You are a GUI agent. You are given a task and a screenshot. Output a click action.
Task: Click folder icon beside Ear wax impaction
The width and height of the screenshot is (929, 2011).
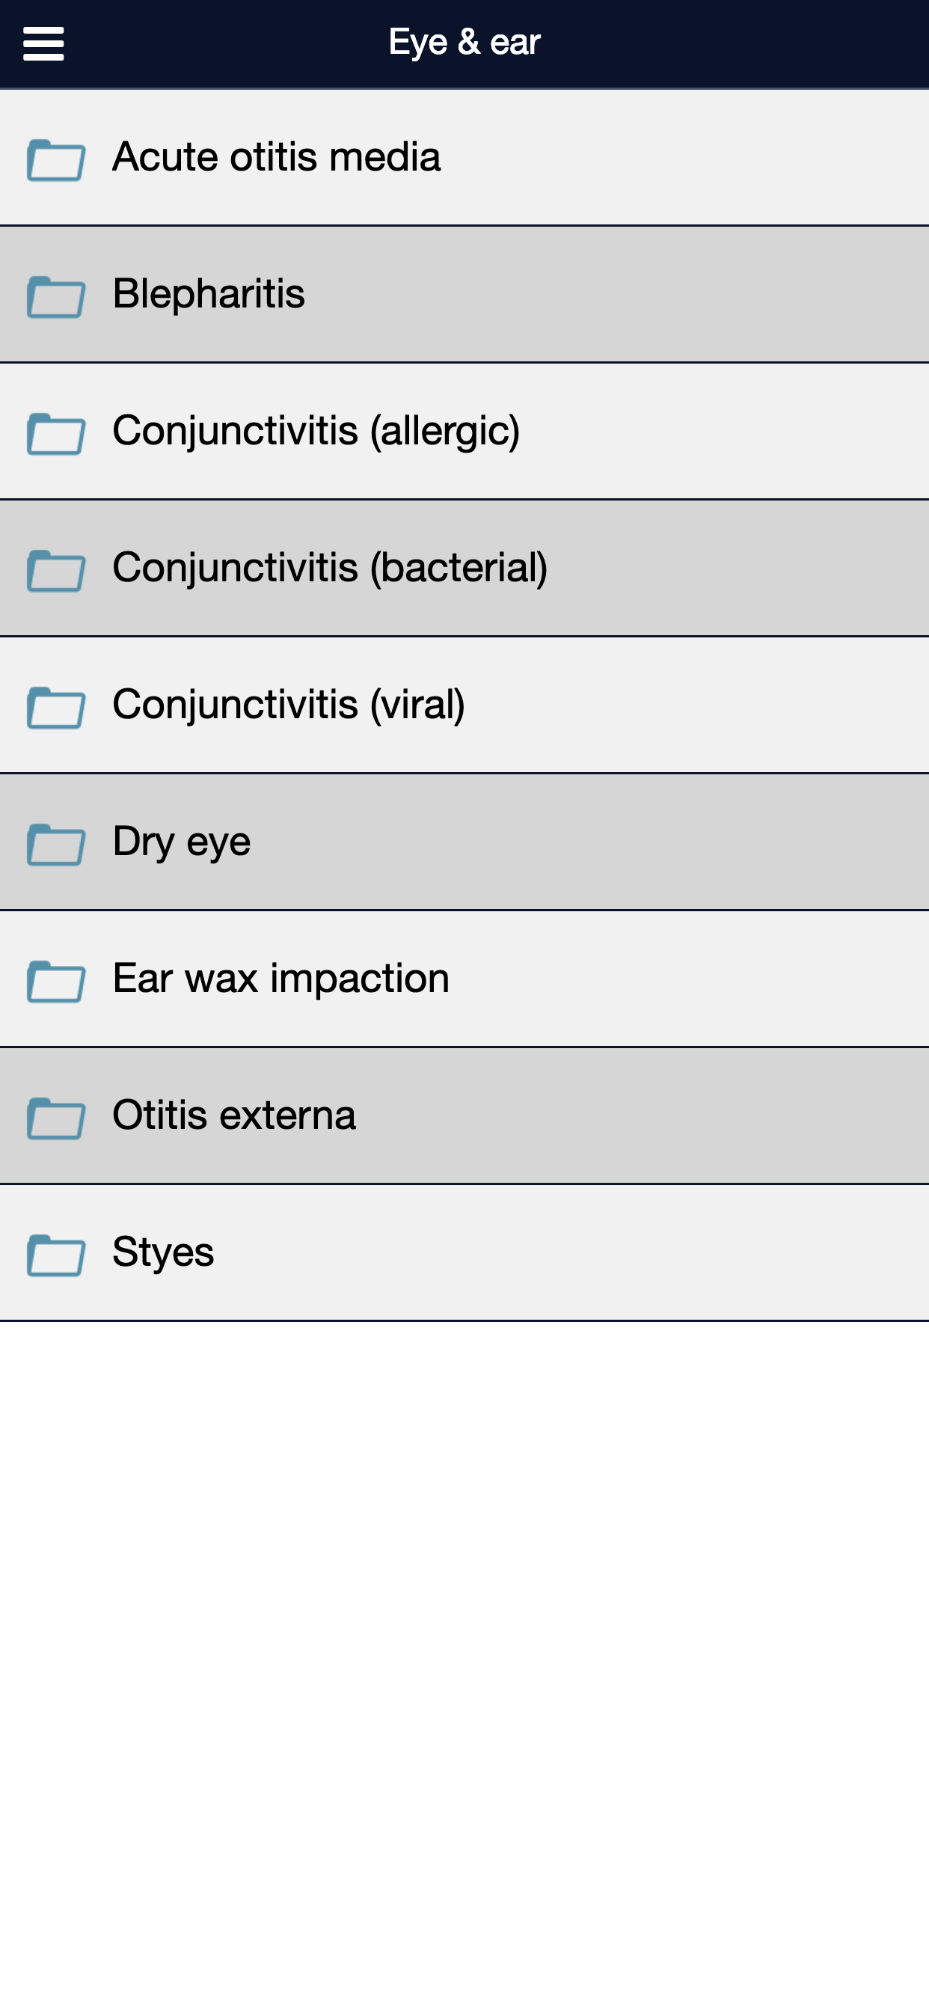point(56,982)
